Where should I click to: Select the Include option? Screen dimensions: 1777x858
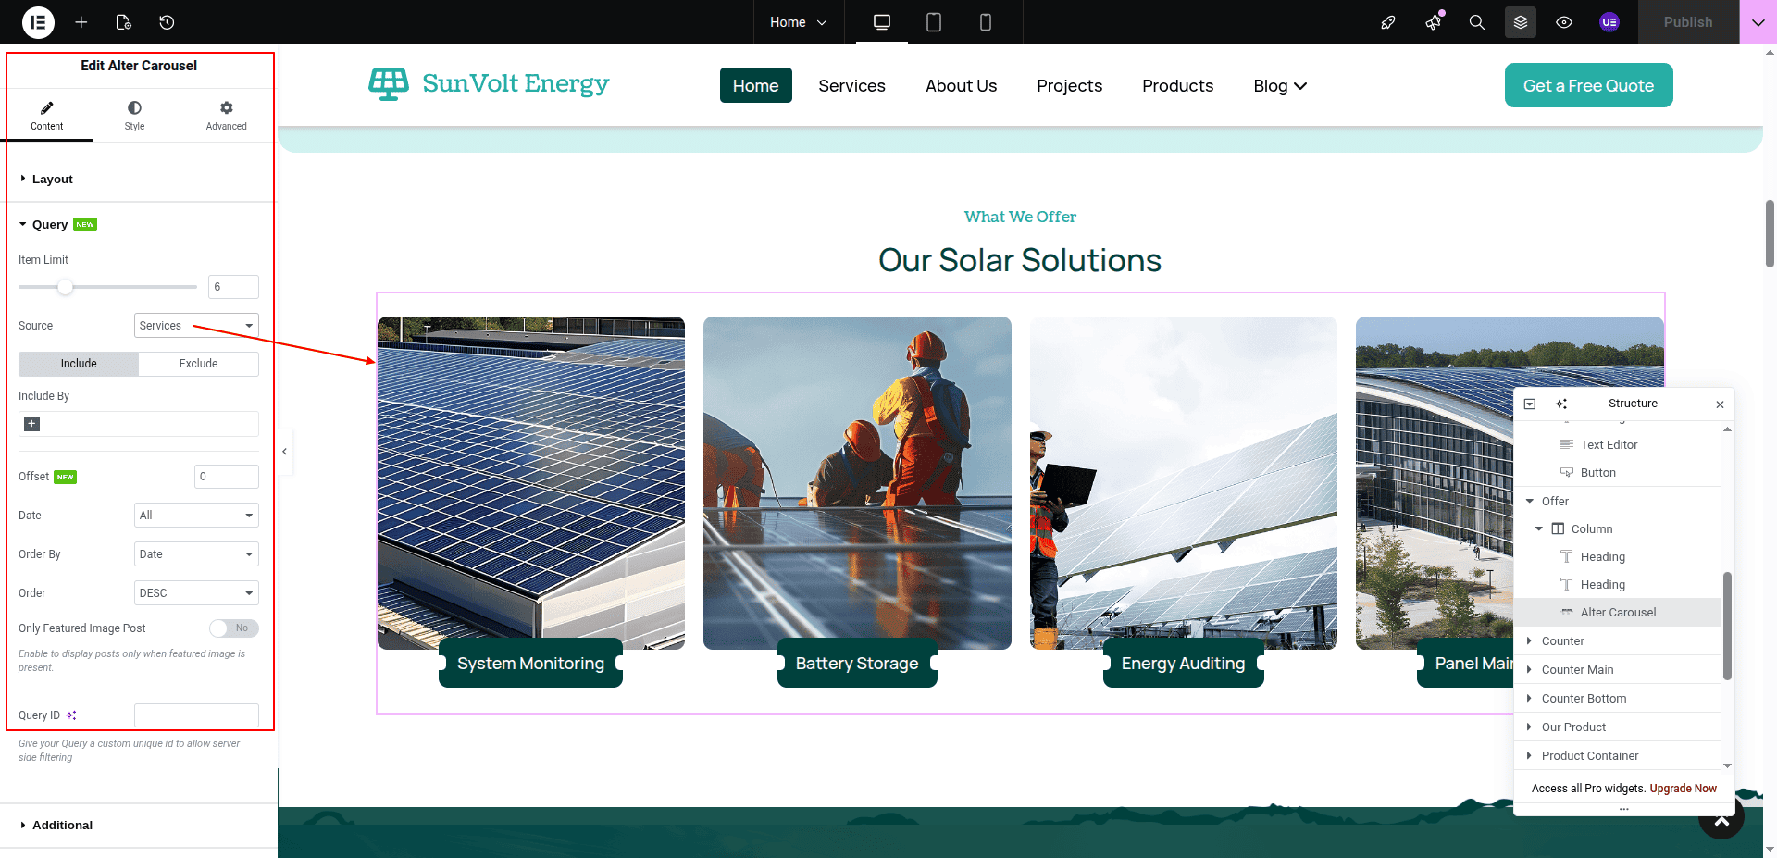point(79,364)
